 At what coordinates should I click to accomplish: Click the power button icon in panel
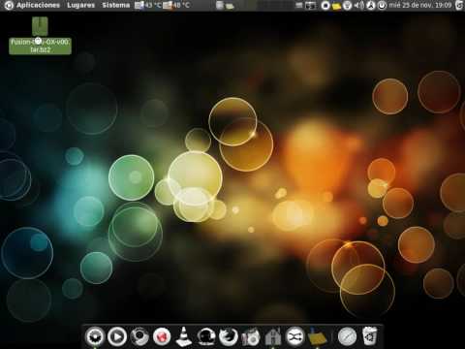point(382,6)
